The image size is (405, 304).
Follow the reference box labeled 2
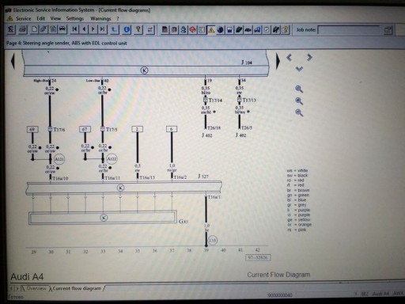[x=137, y=129]
